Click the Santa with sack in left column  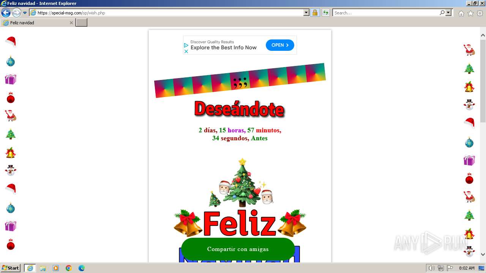11,116
